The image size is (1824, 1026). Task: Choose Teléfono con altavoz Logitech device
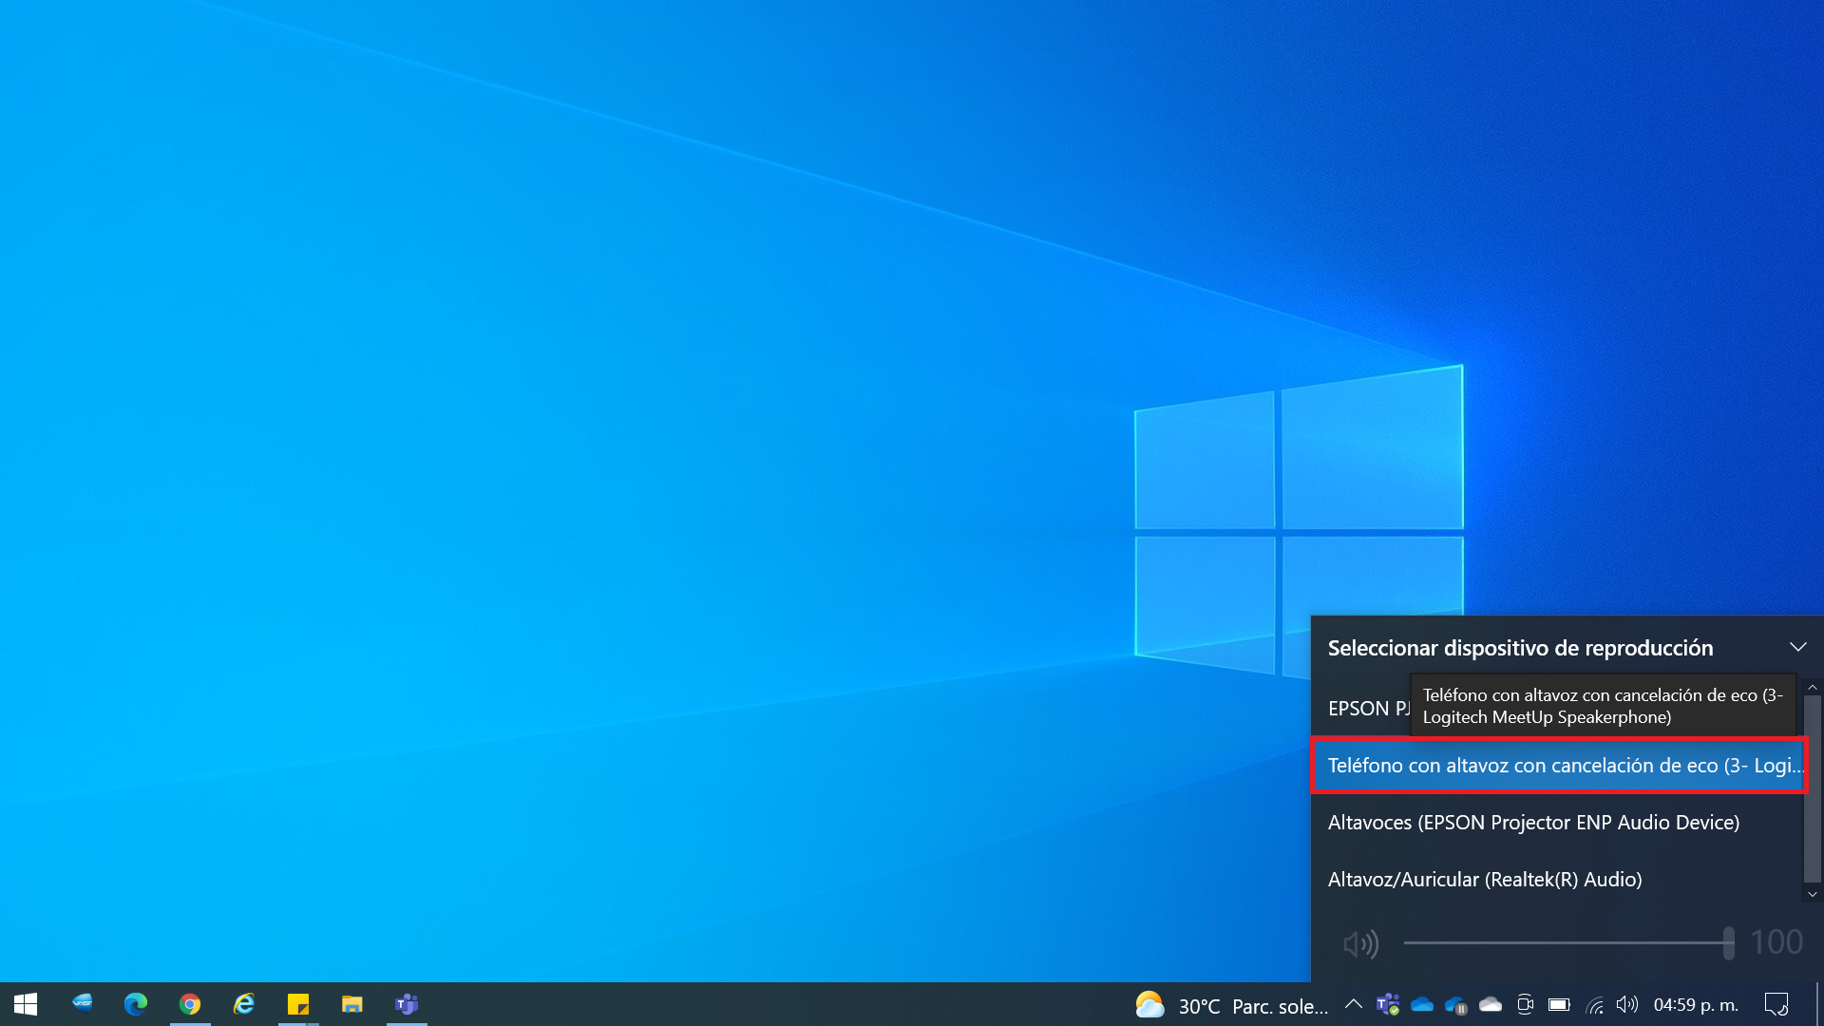click(1558, 766)
